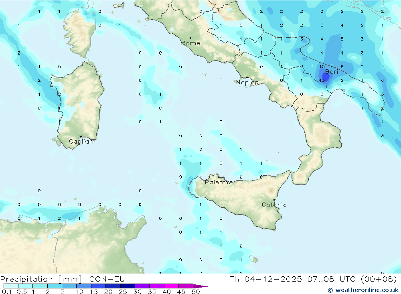401x294 pixels.
Task: Select the Bari city label
Action: click(x=332, y=72)
